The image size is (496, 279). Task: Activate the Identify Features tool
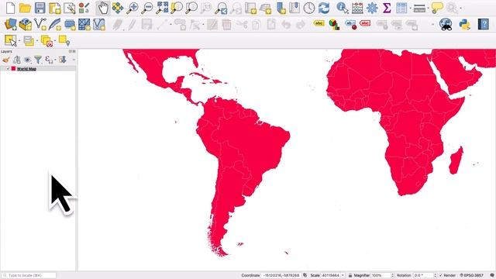[343, 9]
